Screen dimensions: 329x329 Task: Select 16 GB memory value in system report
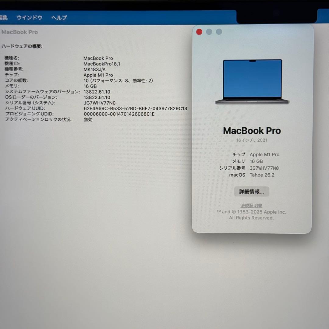coord(90,86)
